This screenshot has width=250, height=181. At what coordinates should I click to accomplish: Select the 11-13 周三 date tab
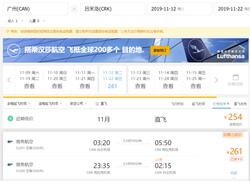(140, 79)
